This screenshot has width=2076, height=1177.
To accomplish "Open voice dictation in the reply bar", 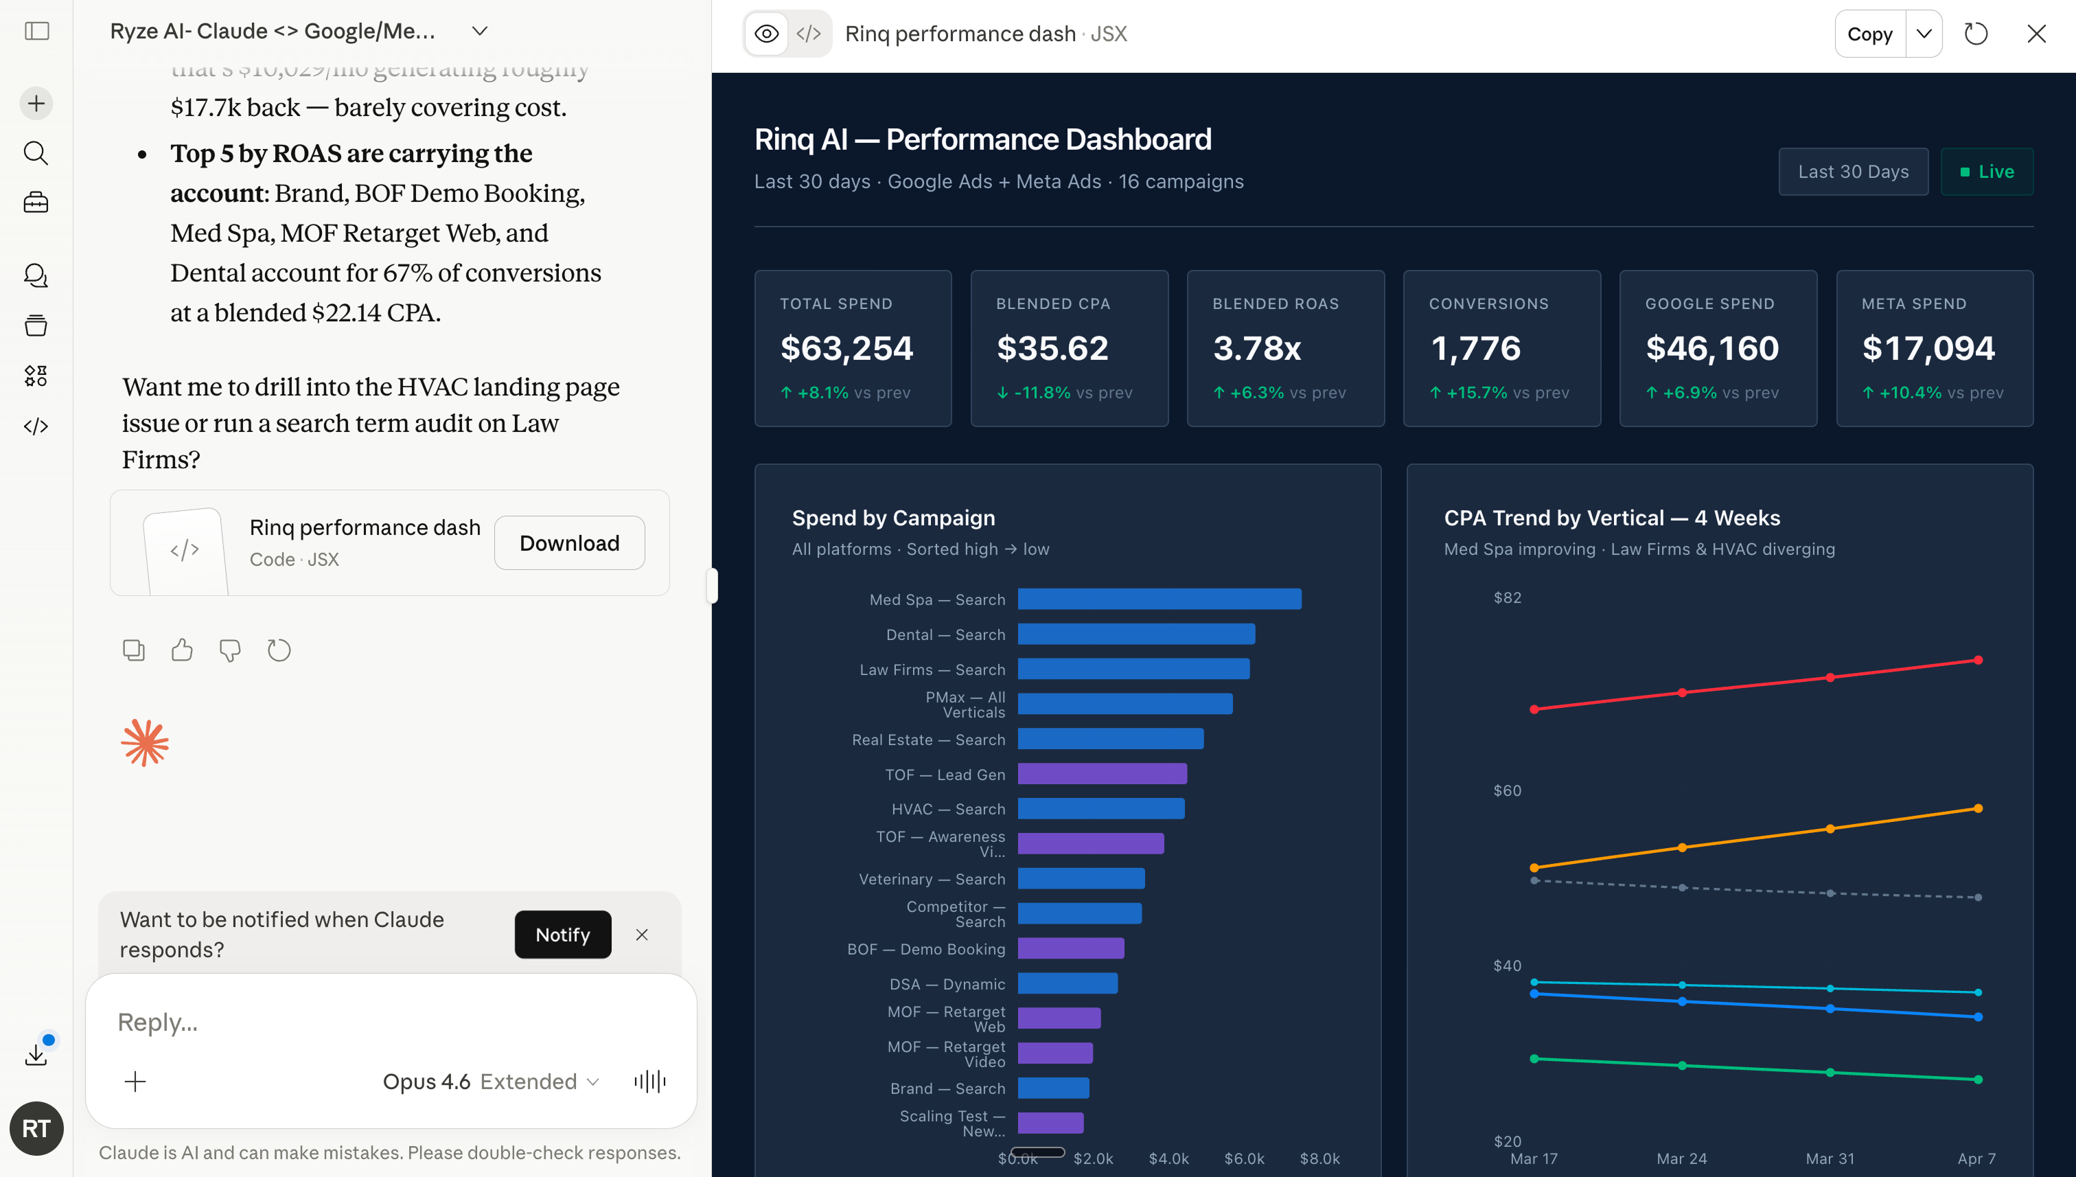I will pyautogui.click(x=651, y=1081).
